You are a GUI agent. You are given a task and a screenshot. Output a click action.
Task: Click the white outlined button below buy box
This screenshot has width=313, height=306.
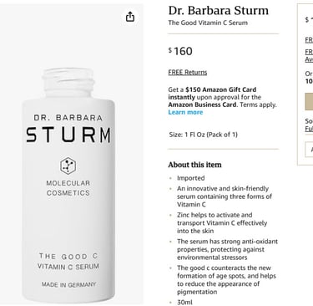click(309, 150)
